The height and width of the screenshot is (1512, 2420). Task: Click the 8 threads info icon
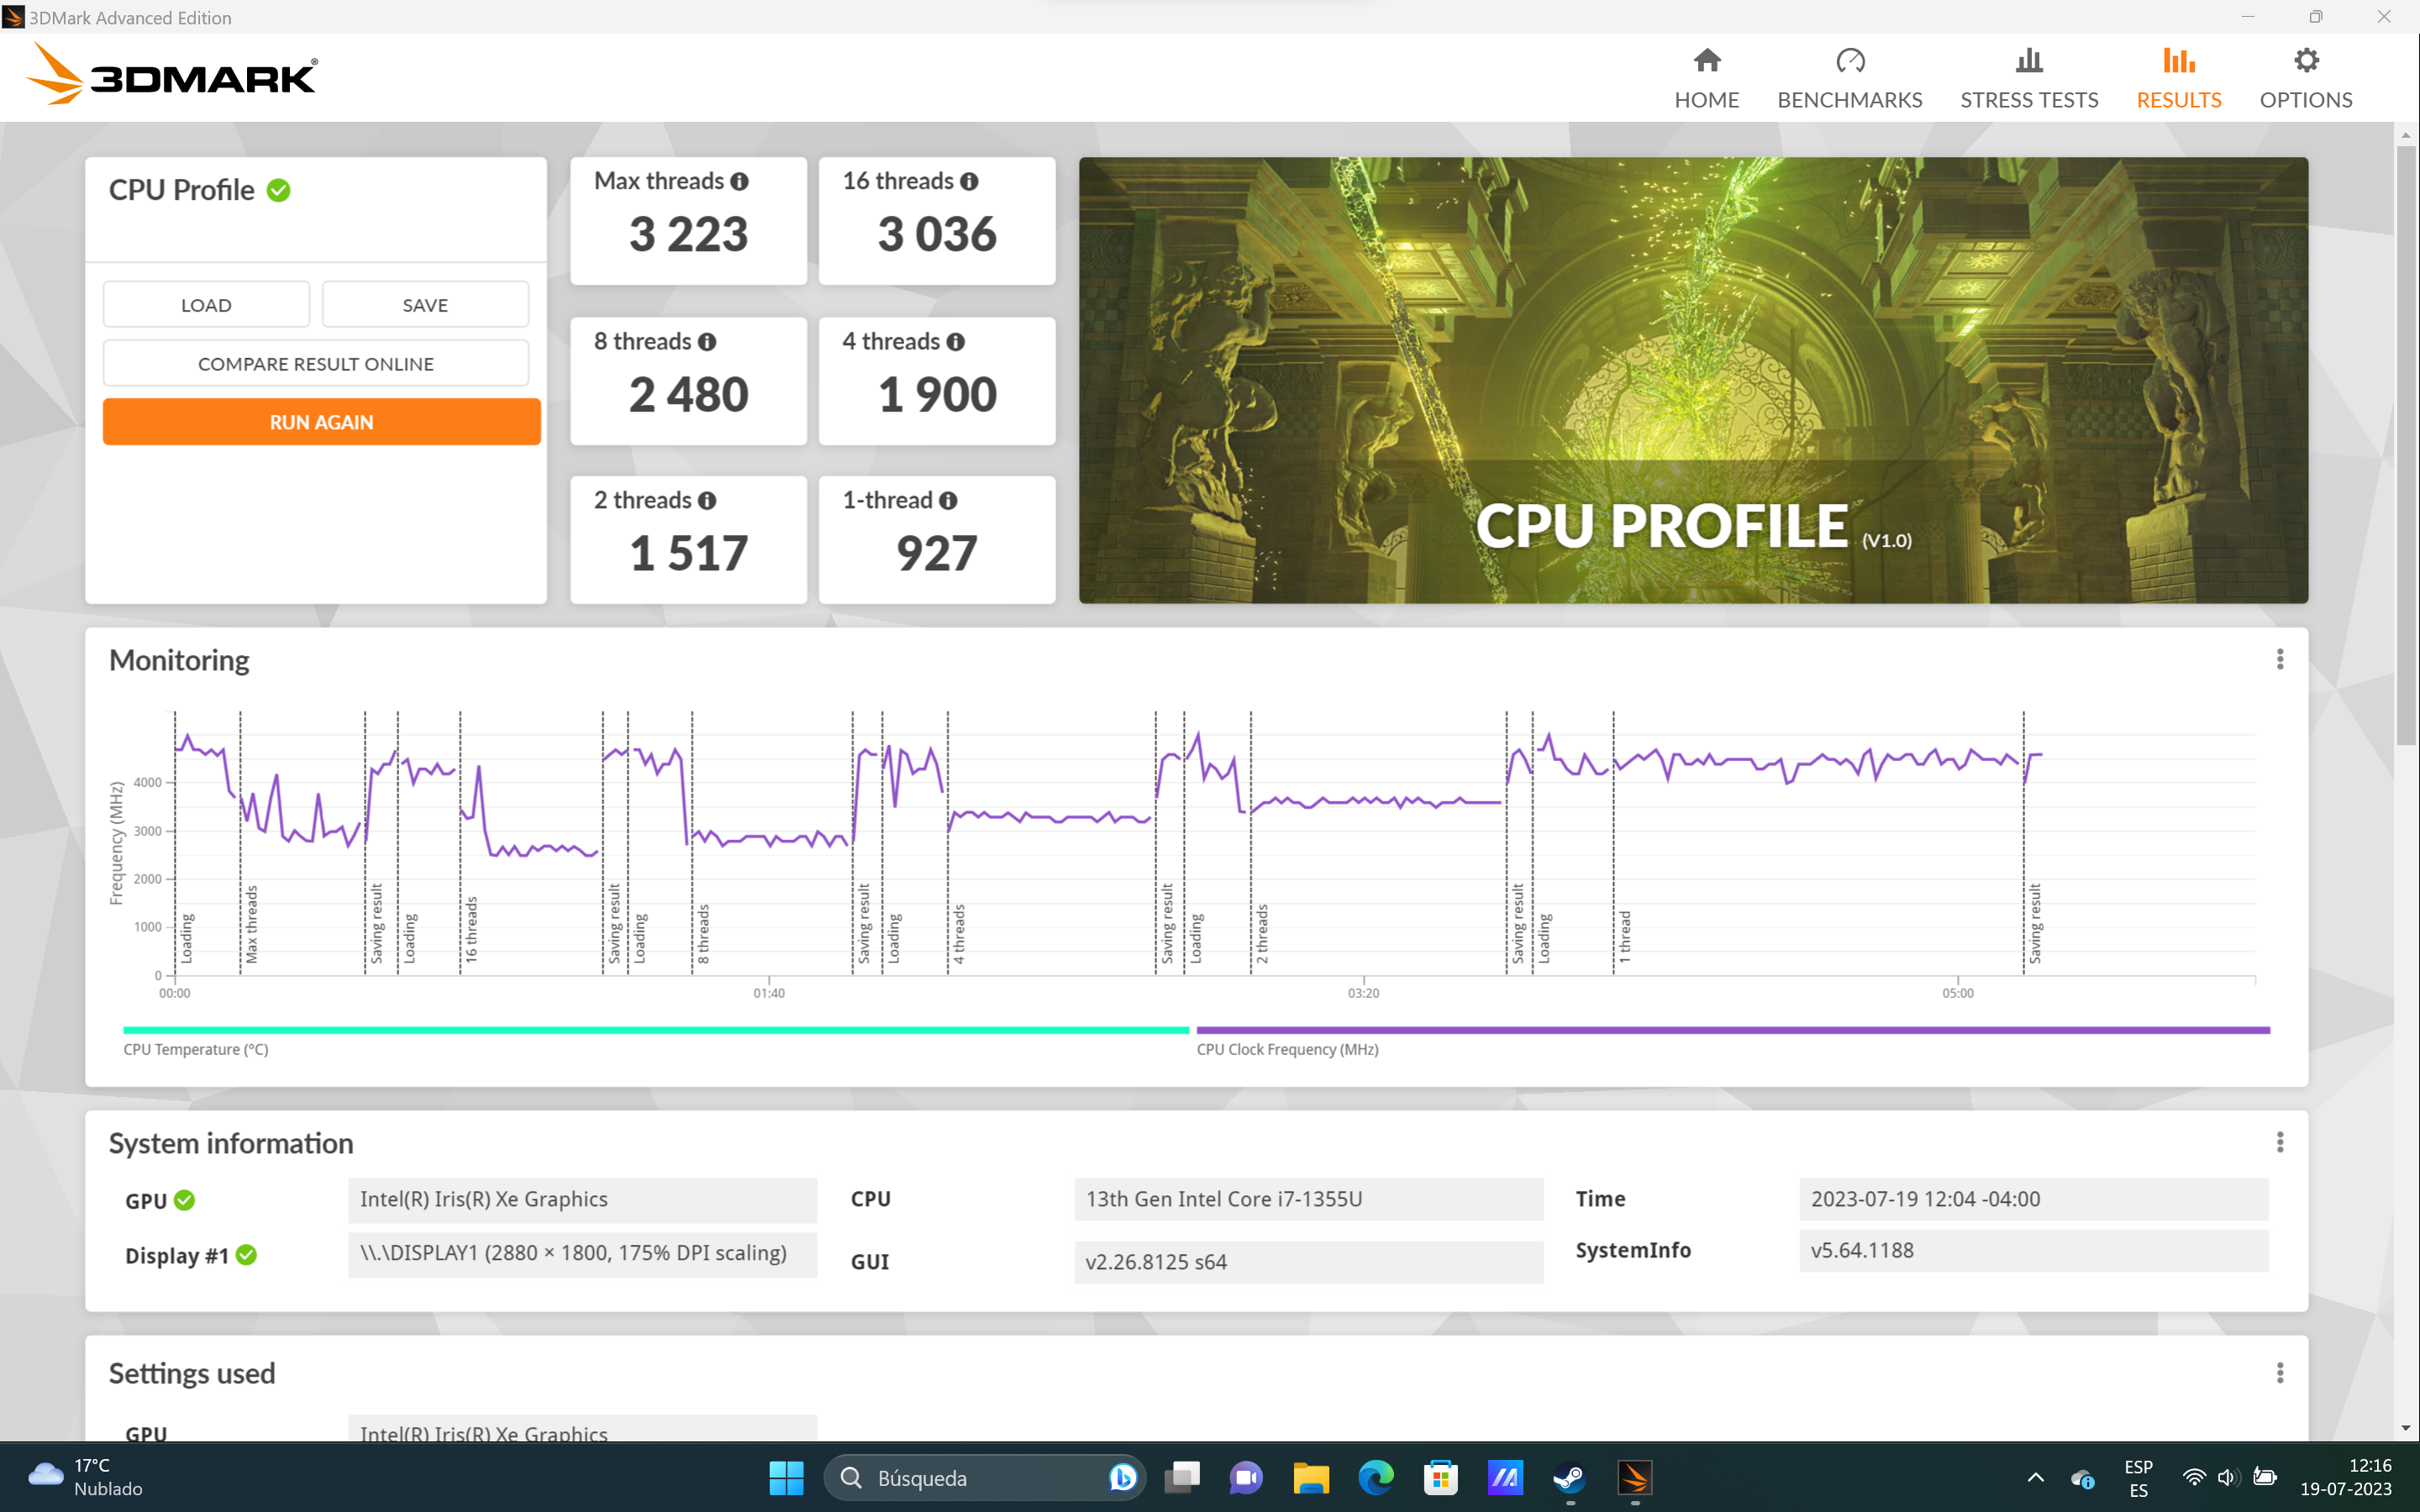(x=707, y=342)
